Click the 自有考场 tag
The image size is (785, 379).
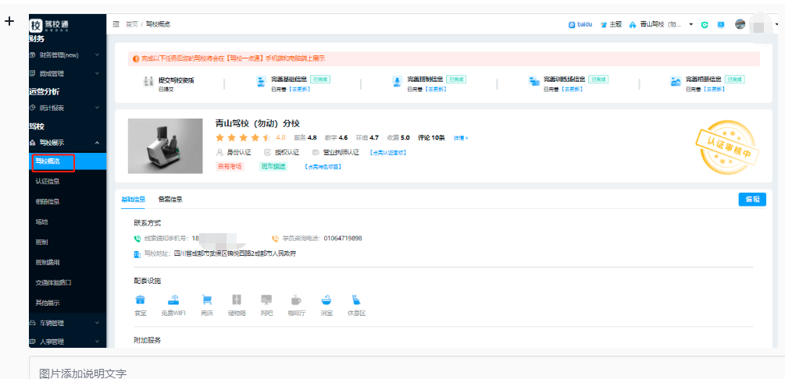pyautogui.click(x=230, y=167)
